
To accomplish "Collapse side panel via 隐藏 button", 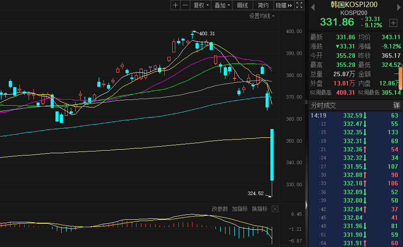I will [x=284, y=5].
